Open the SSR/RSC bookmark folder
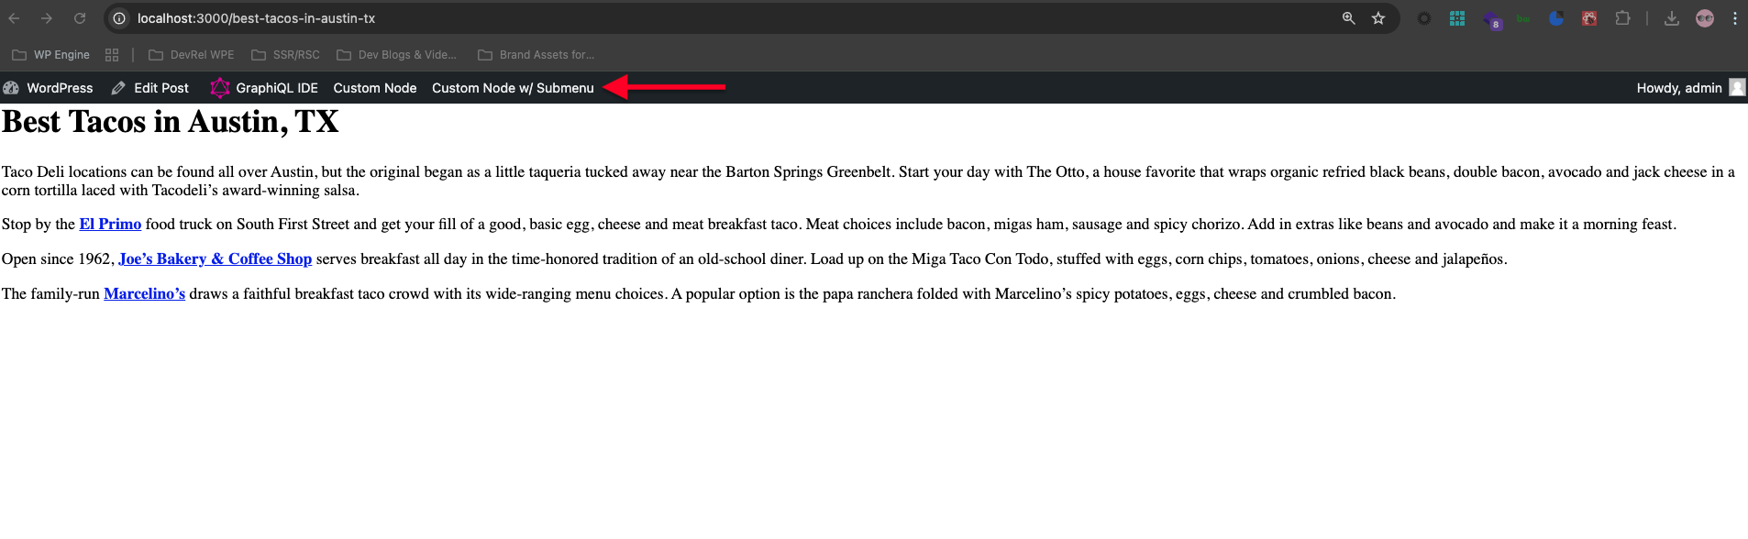The width and height of the screenshot is (1748, 539). (x=285, y=55)
